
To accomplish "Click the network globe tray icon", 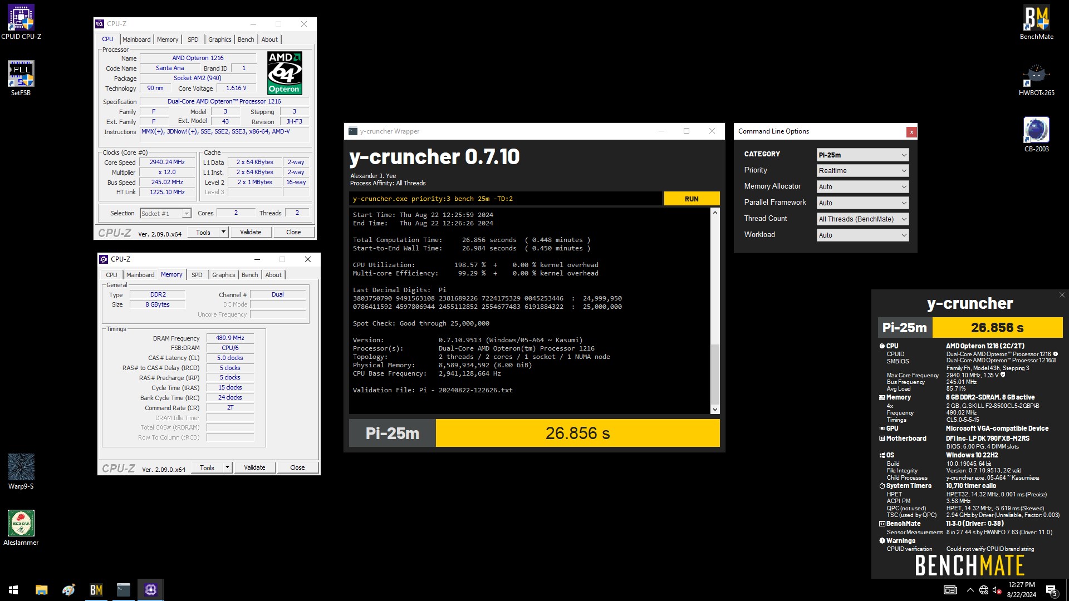I will (984, 590).
